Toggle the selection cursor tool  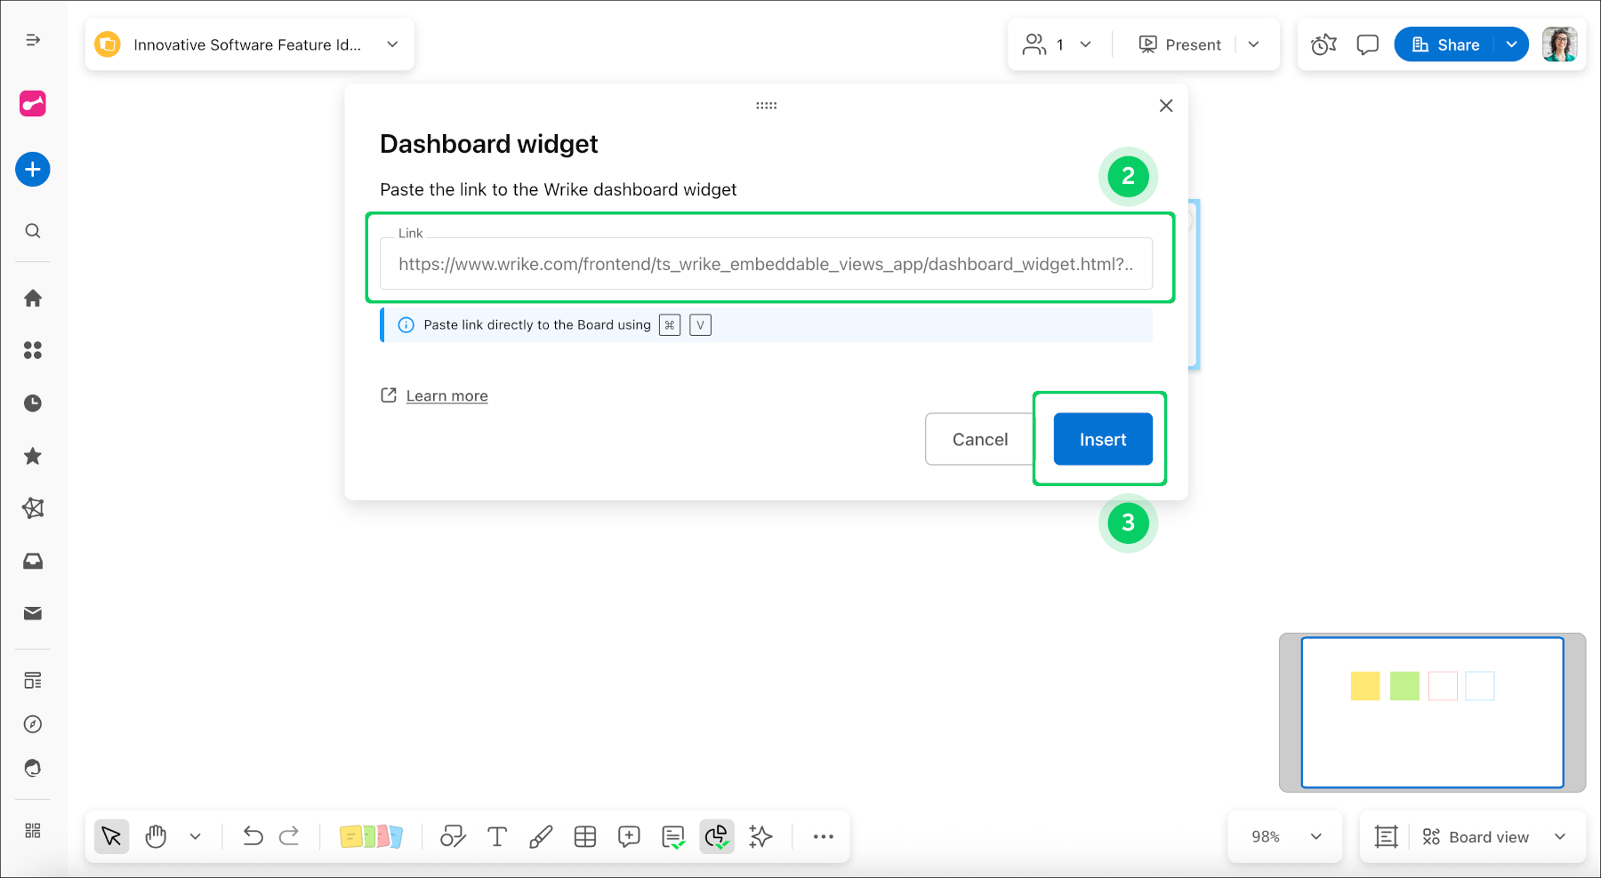pyautogui.click(x=111, y=836)
